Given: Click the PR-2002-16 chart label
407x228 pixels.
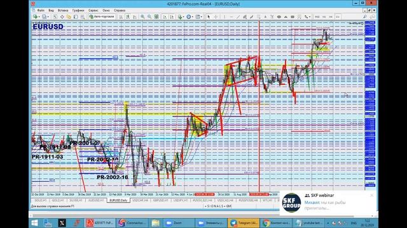Looking at the screenshot, I should coord(113,177).
